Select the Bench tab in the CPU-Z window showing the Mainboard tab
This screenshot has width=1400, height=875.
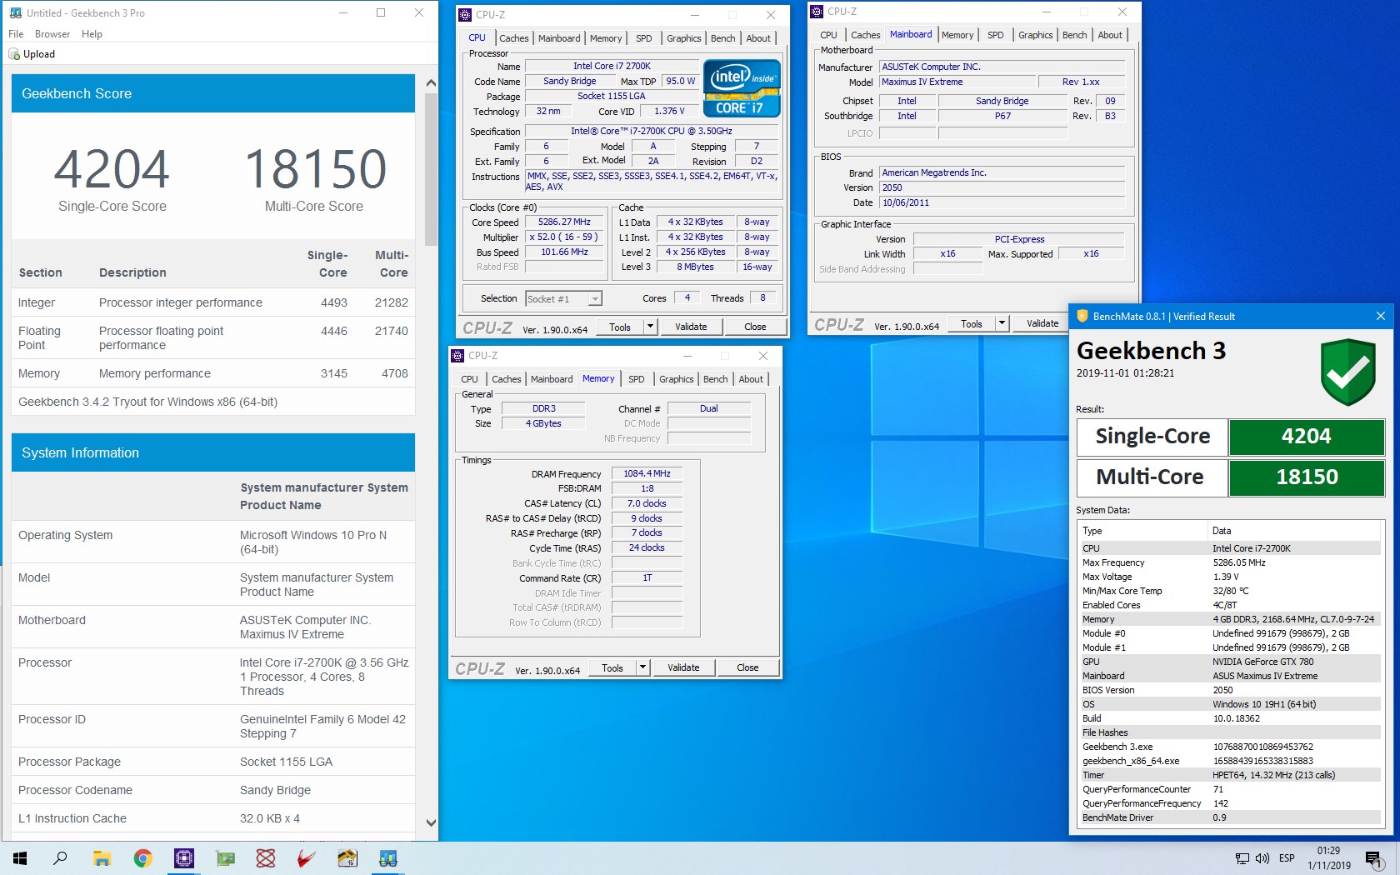(1075, 35)
